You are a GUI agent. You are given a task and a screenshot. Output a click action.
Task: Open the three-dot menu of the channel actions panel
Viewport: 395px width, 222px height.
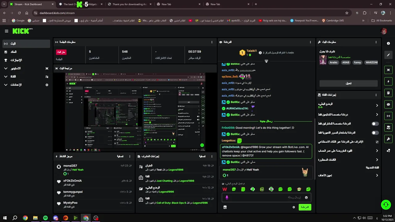click(x=376, y=95)
